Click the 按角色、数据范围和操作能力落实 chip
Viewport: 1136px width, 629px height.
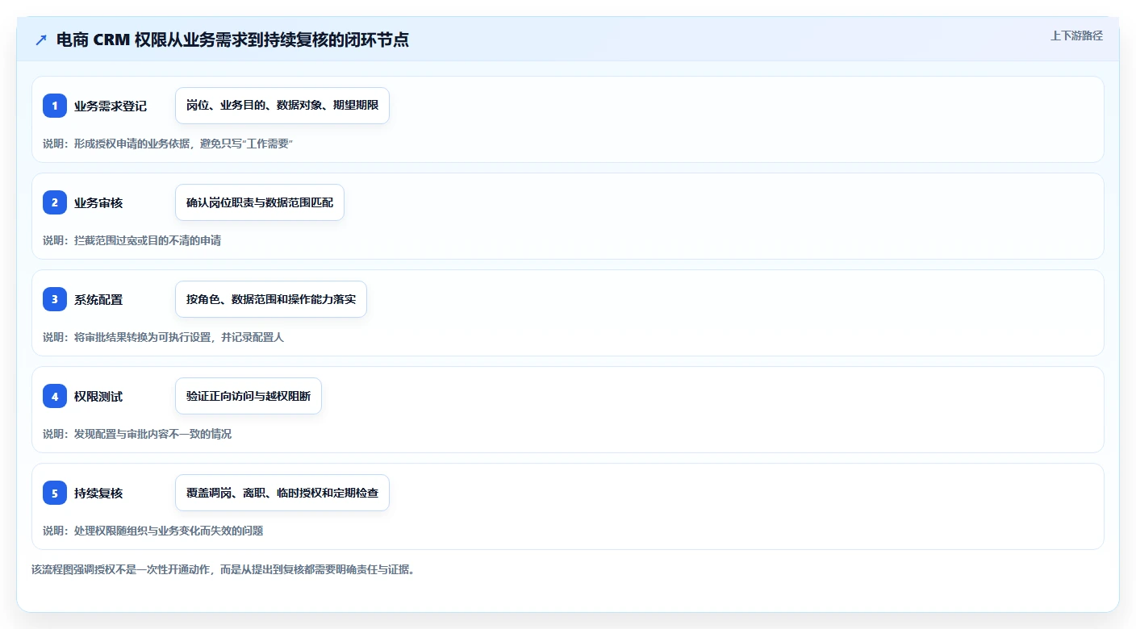coord(271,299)
